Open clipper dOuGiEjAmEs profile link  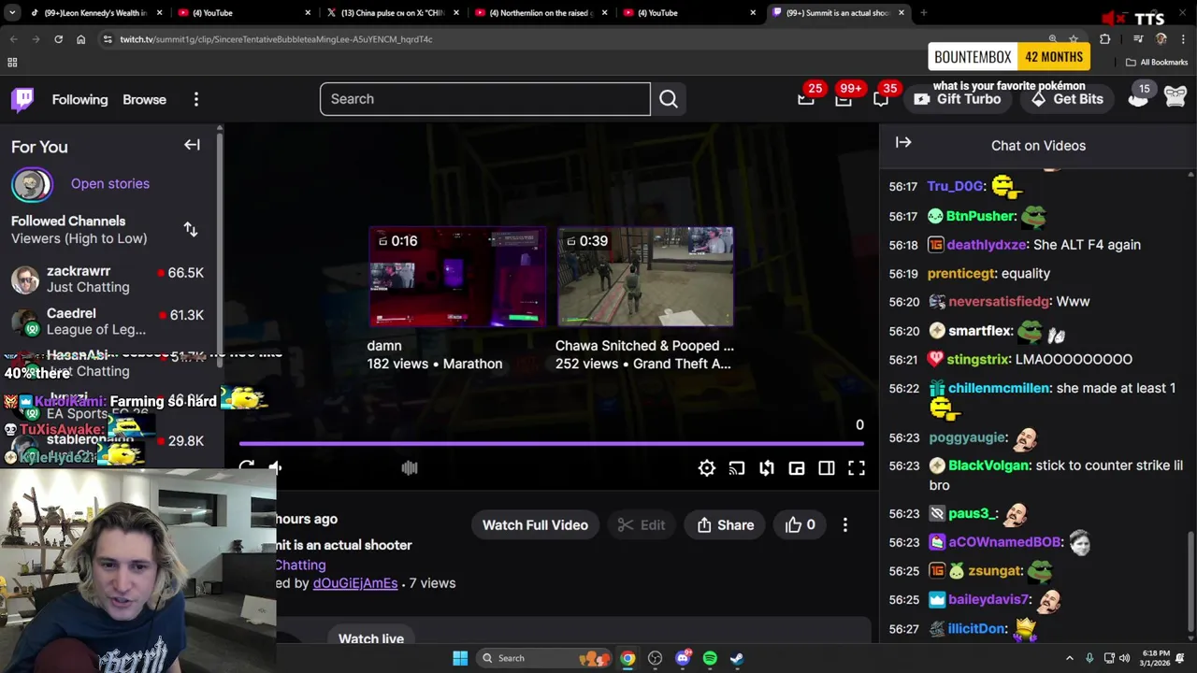[355, 583]
